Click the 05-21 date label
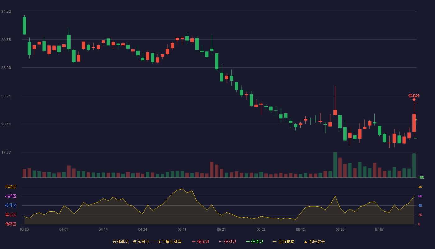Viewport: 435px width, 249px height. (x=222, y=229)
